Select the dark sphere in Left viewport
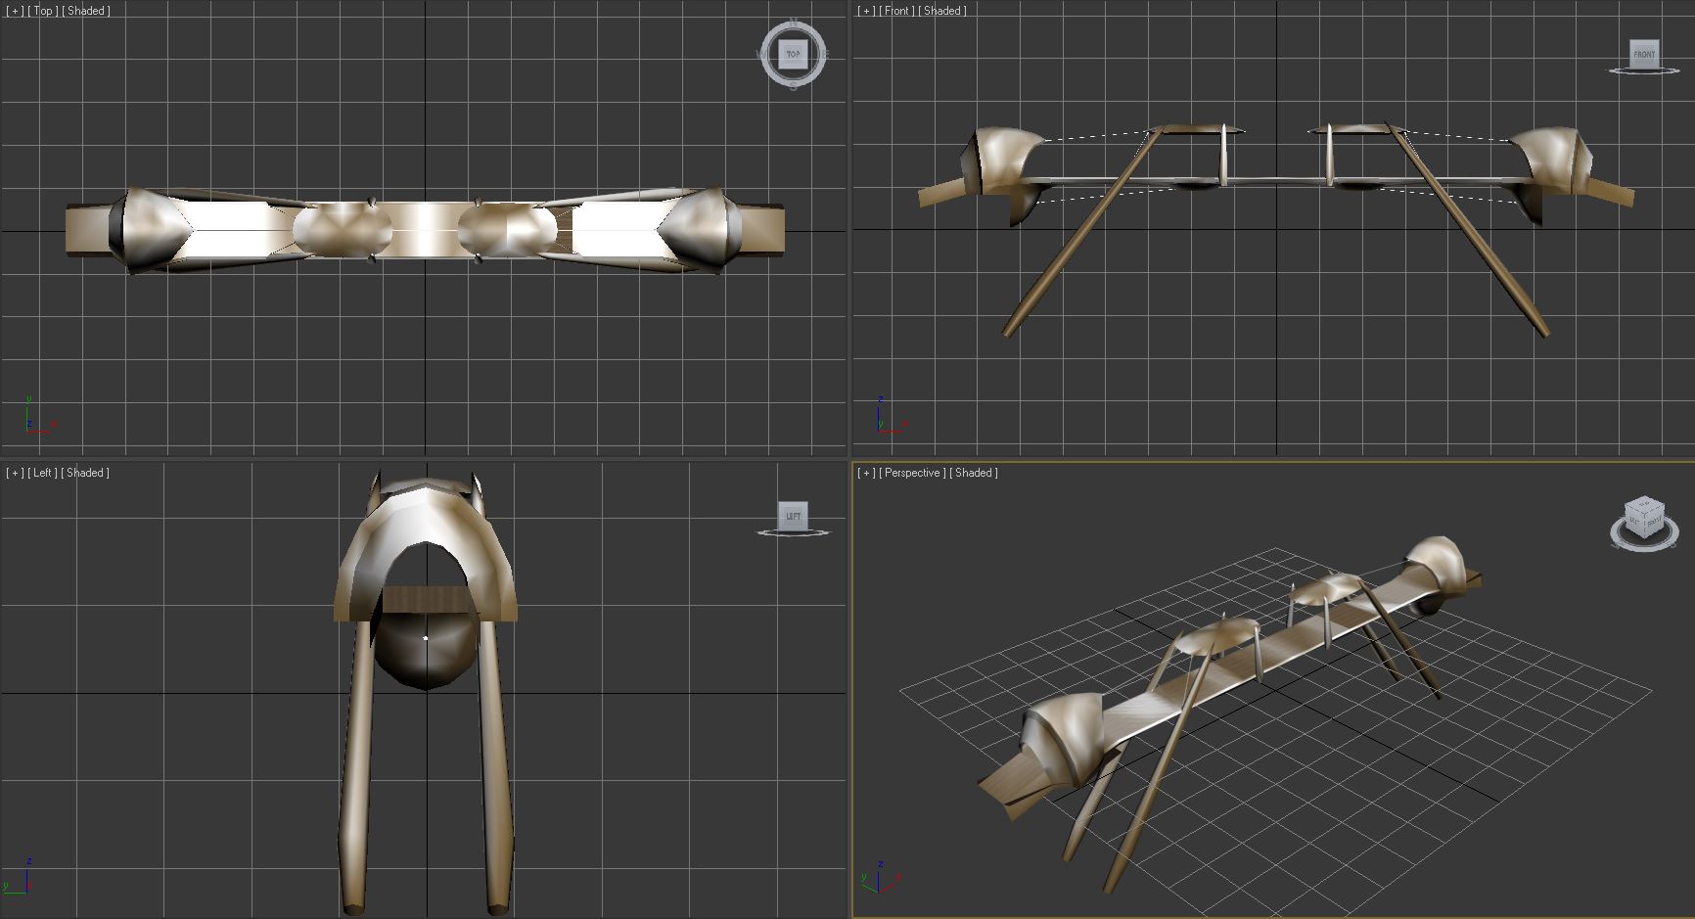Image resolution: width=1695 pixels, height=919 pixels. pyautogui.click(x=427, y=651)
